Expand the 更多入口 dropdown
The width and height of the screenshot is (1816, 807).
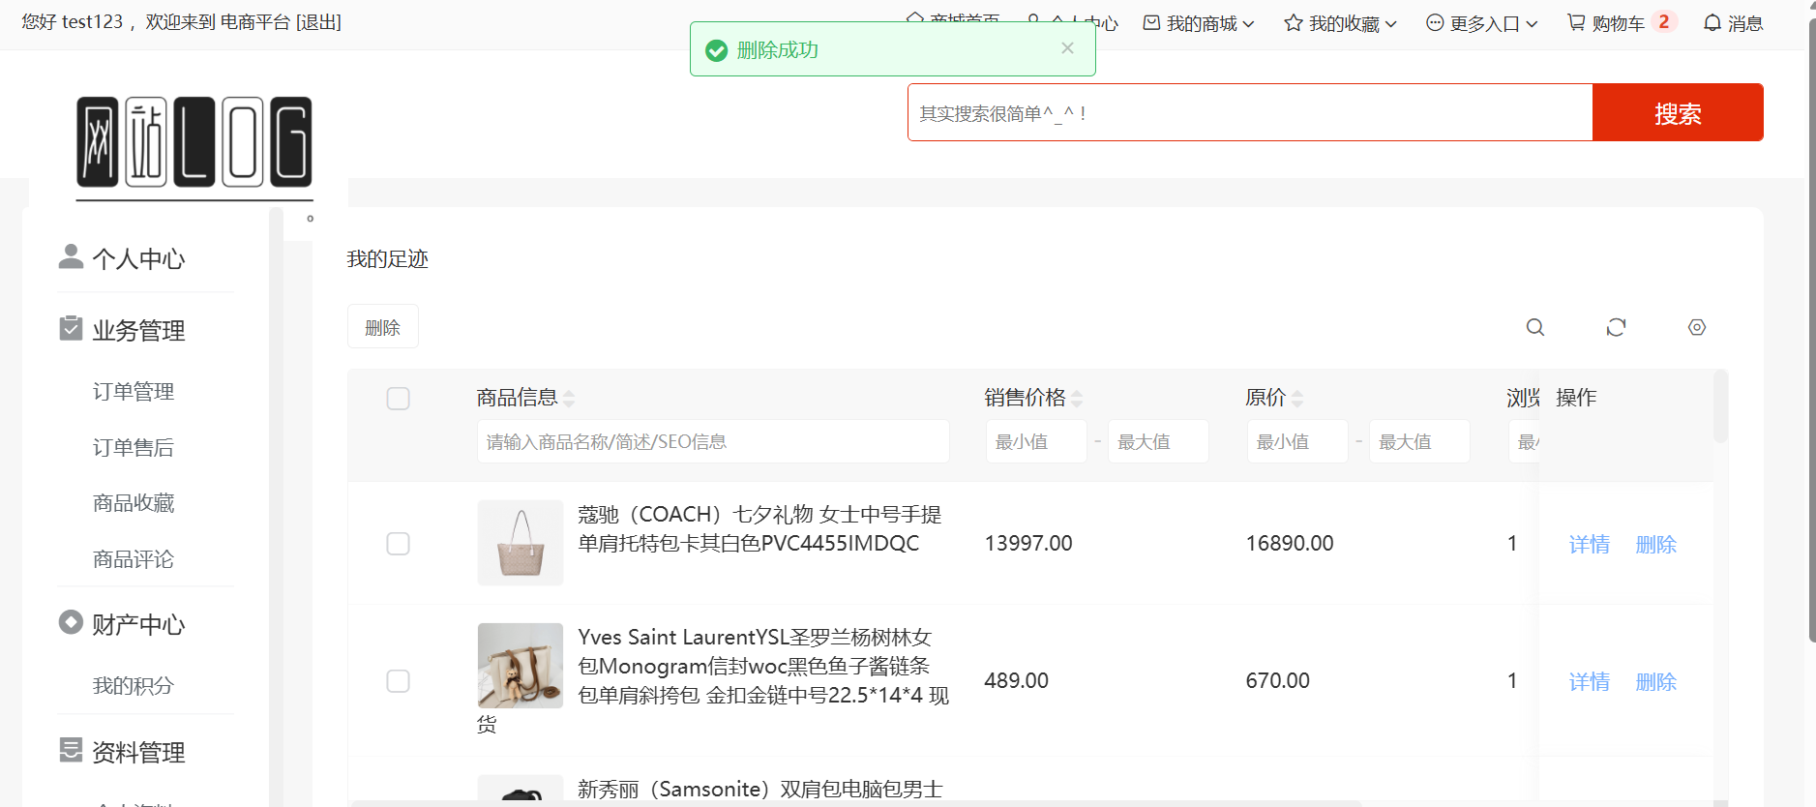1482,23
